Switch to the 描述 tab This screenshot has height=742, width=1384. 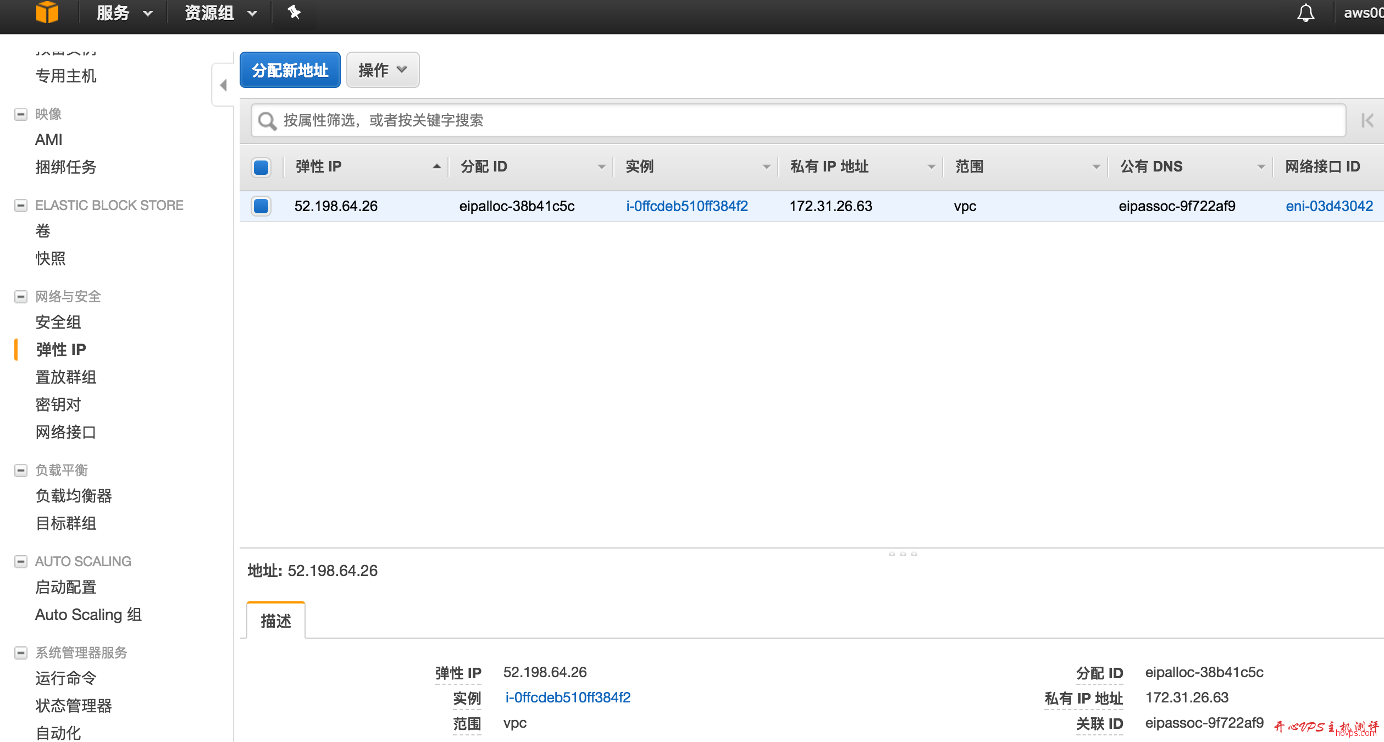point(275,621)
